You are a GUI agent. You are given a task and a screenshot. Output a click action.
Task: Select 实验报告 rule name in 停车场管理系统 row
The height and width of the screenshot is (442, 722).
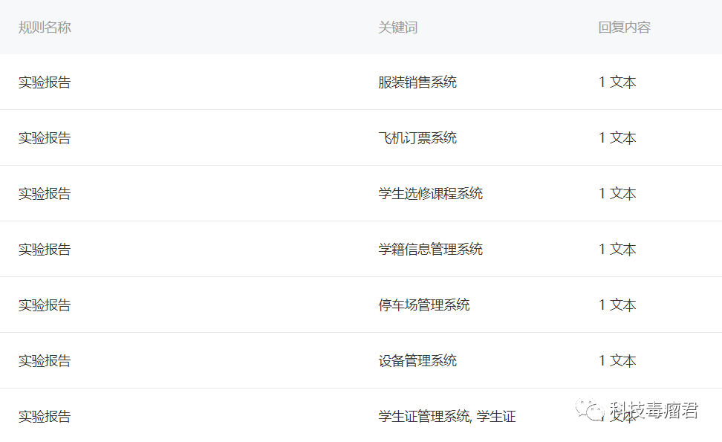pyautogui.click(x=45, y=305)
